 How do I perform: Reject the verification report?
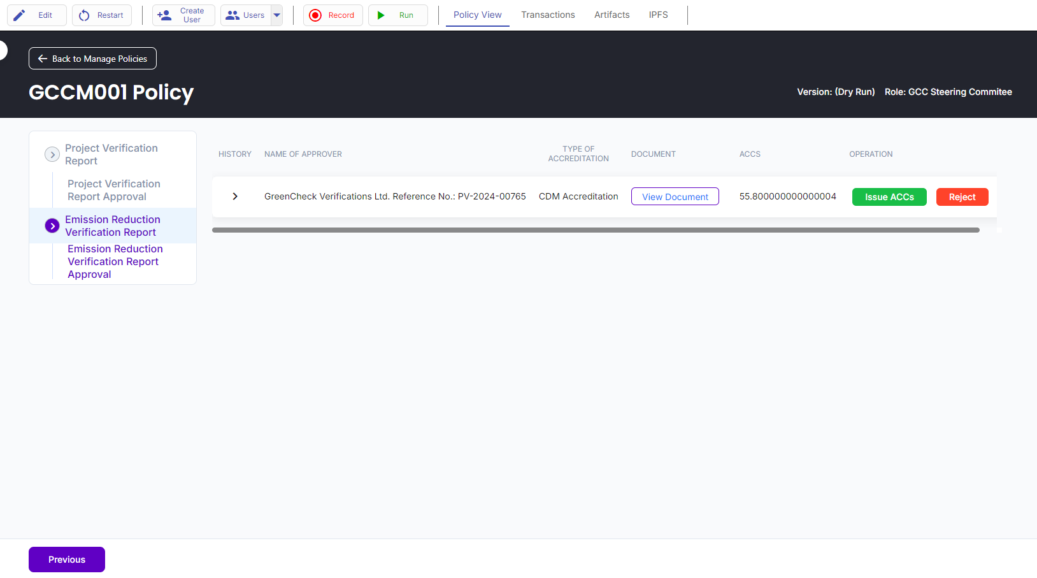[962, 197]
